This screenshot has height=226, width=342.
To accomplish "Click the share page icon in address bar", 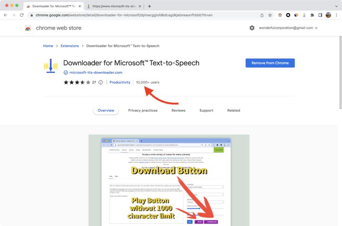I will click(262, 15).
